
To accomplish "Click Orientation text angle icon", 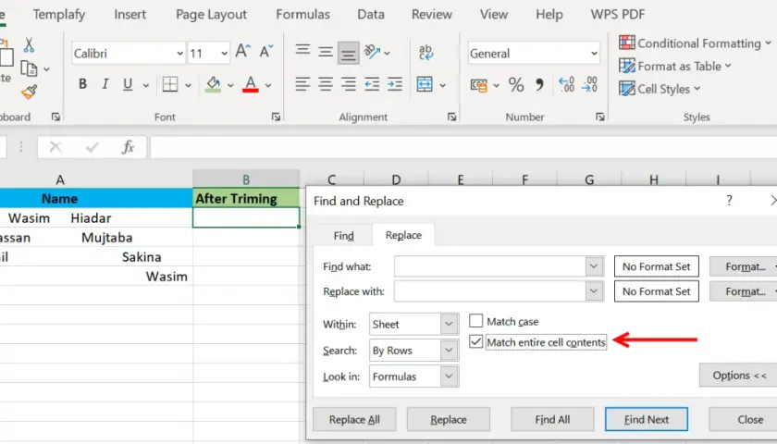I will [373, 52].
